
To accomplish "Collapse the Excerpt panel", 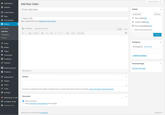I will click(126, 77).
